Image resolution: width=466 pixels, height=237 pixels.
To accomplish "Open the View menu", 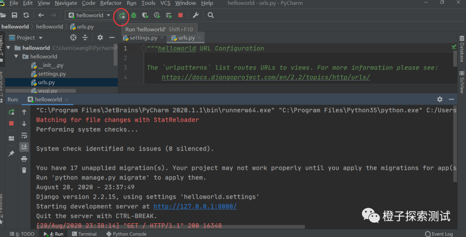I will (x=44, y=3).
